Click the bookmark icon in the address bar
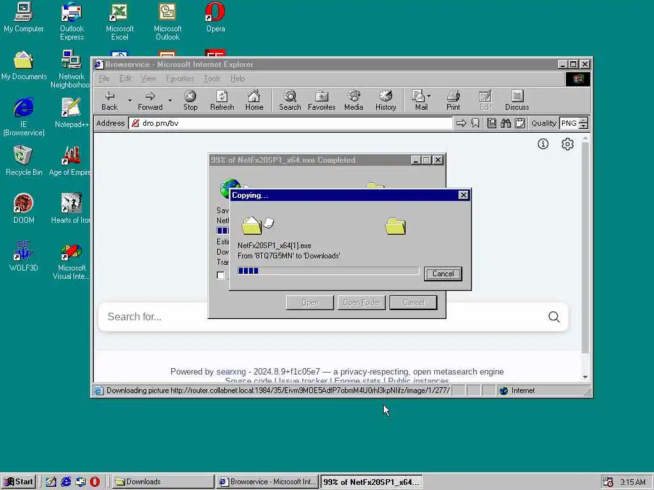Image resolution: width=654 pixels, height=490 pixels. (x=475, y=123)
